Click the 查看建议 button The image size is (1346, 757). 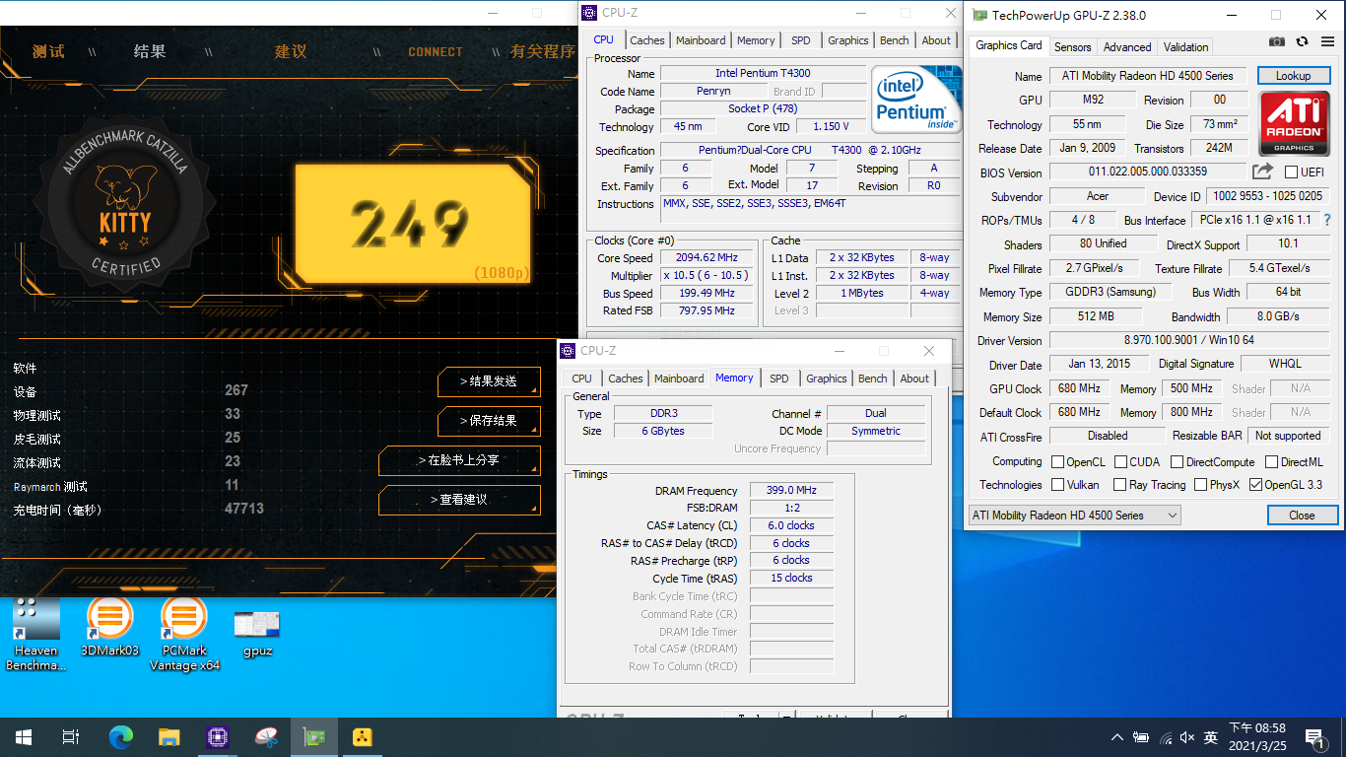[x=459, y=500]
